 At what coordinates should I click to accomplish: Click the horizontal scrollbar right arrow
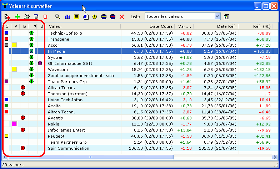click(275, 157)
